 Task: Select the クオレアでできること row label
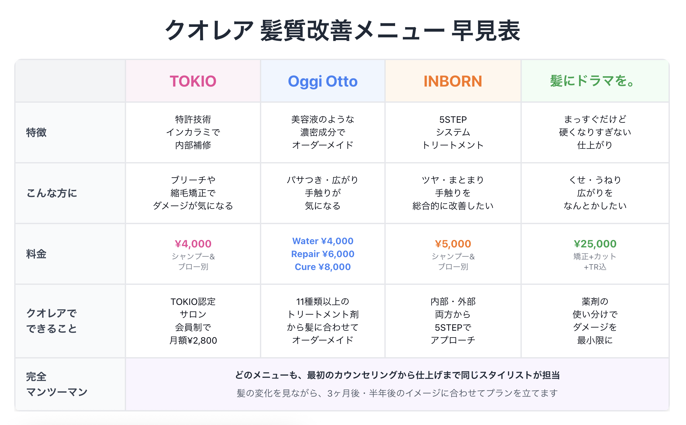coord(52,321)
